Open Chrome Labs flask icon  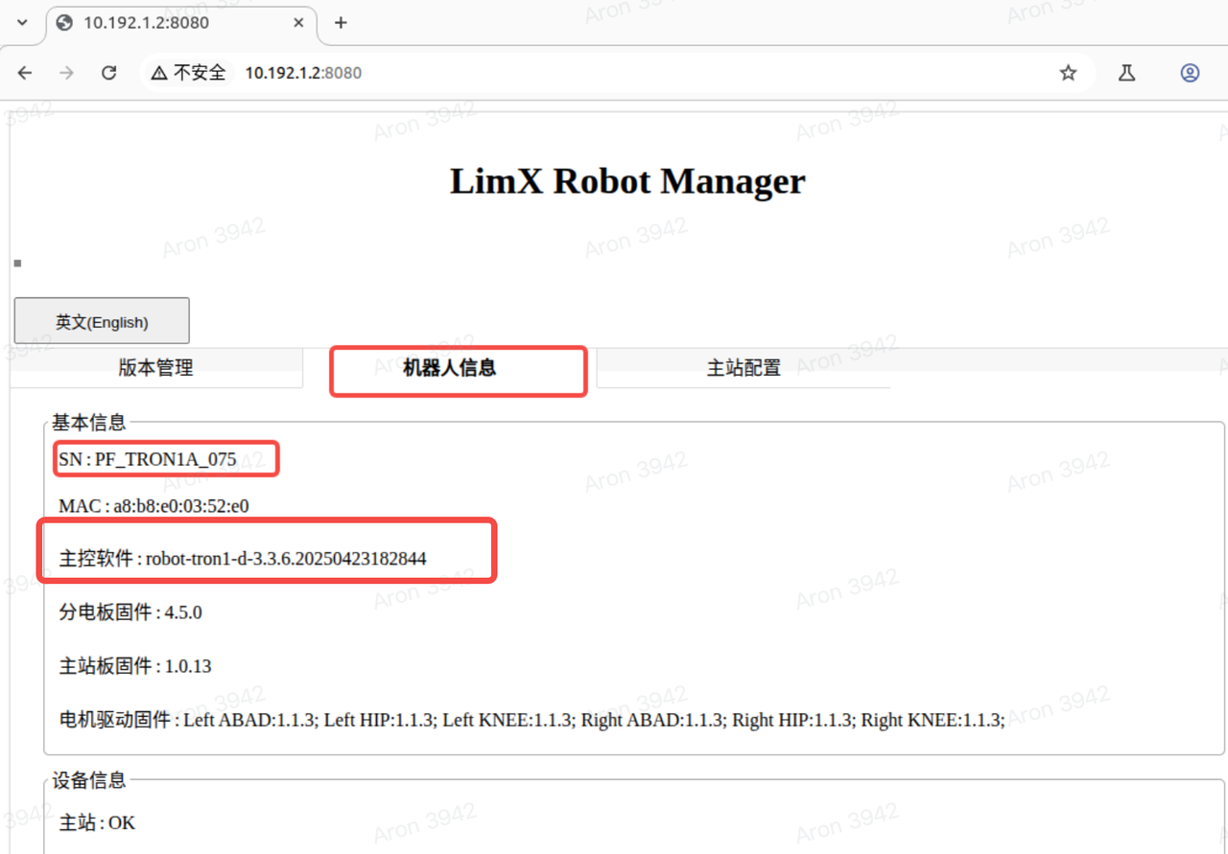click(1127, 73)
